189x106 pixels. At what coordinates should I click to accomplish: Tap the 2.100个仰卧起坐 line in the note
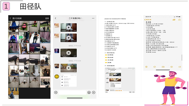[153, 37]
